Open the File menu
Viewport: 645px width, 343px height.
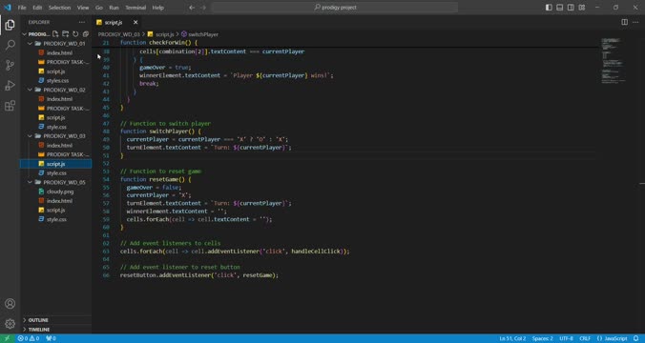22,8
